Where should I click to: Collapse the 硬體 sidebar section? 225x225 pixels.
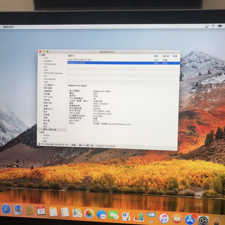tap(40, 55)
